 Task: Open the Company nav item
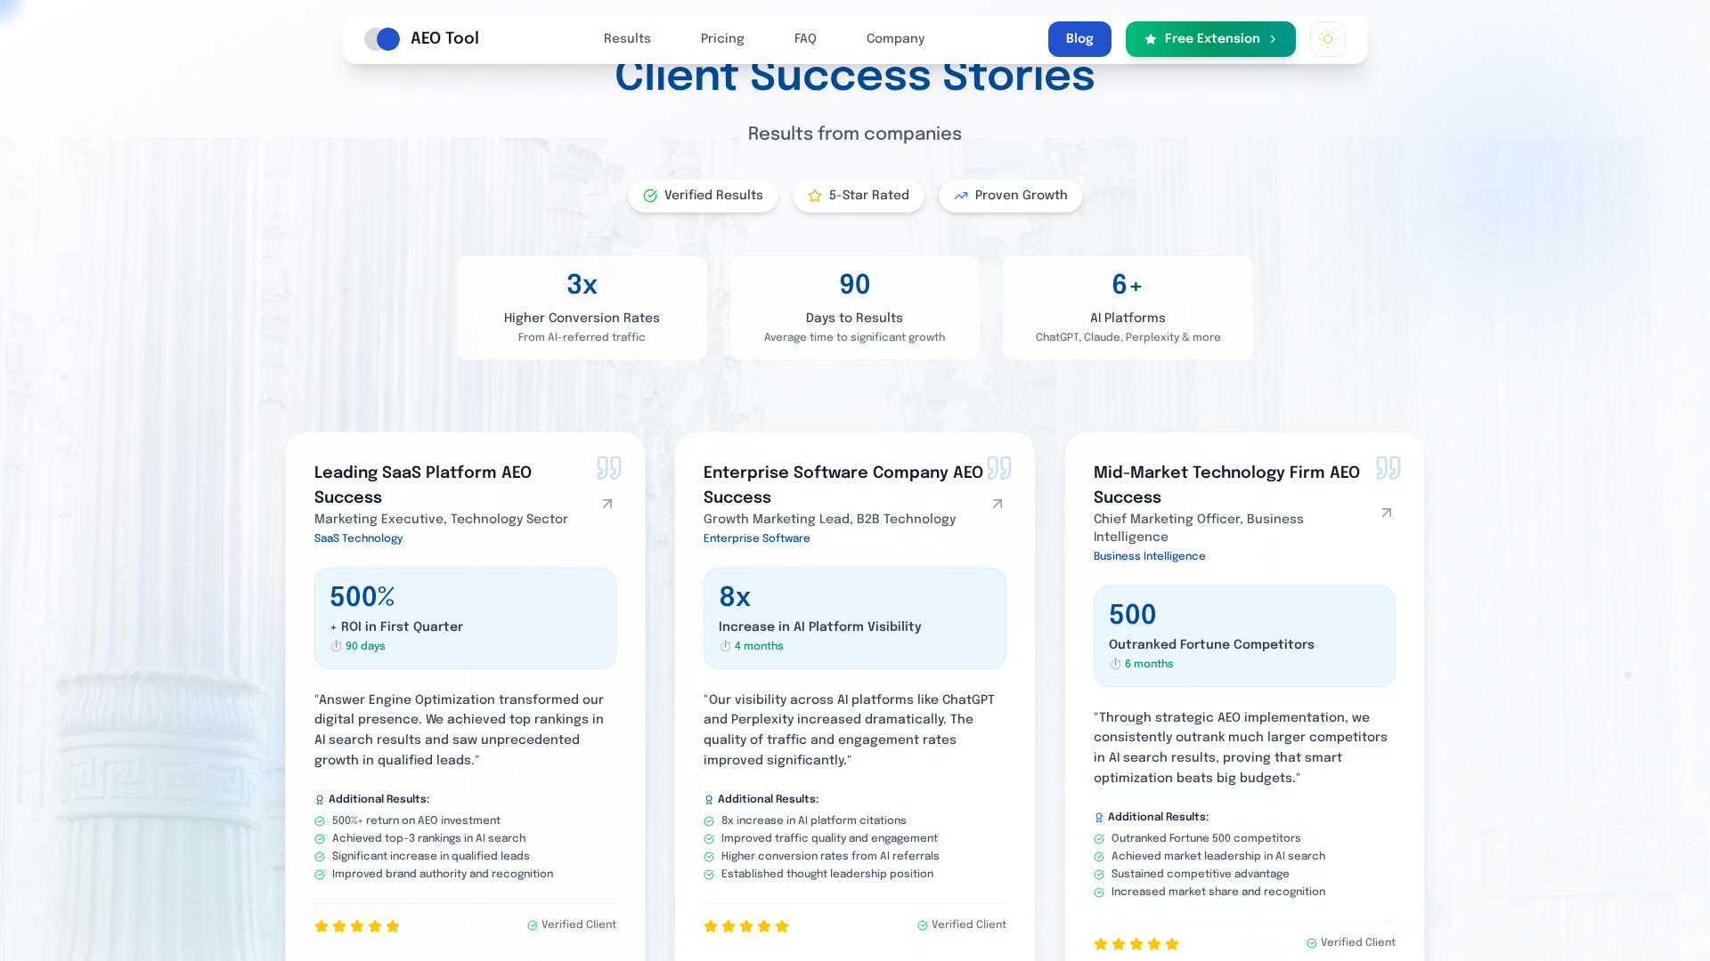895,39
